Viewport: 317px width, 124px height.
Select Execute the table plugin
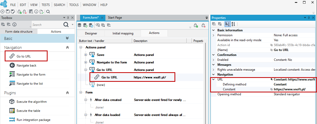(28, 111)
